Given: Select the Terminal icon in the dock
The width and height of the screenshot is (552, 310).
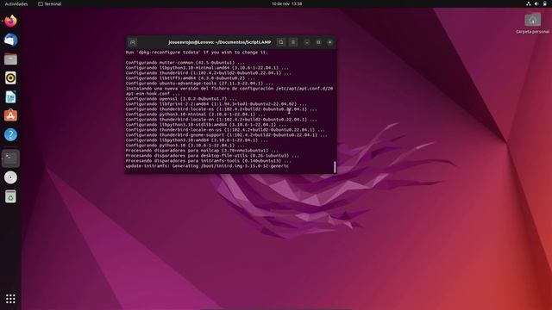Looking at the screenshot, I should pyautogui.click(x=10, y=158).
